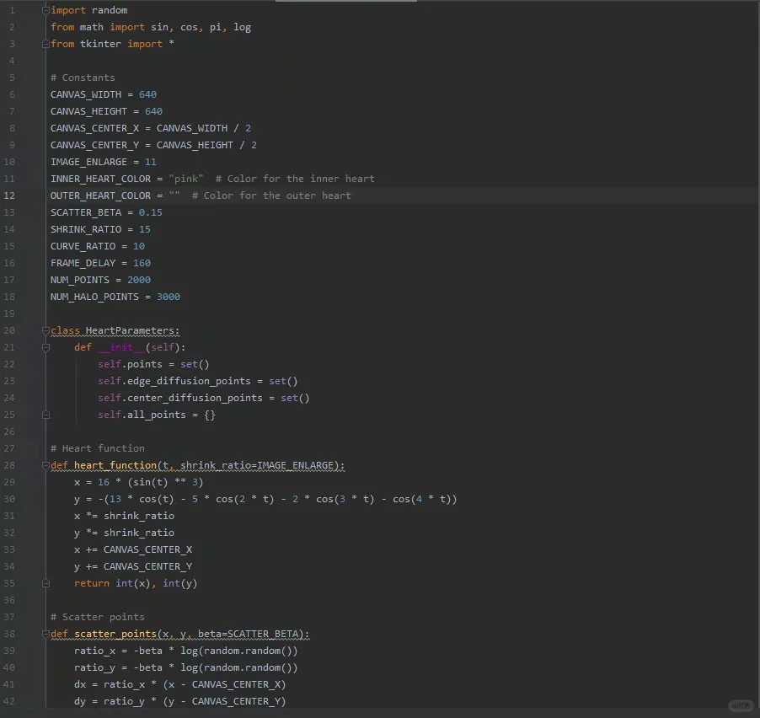The height and width of the screenshot is (718, 760).
Task: Click line number 12 in the gutter
Action: 9,196
